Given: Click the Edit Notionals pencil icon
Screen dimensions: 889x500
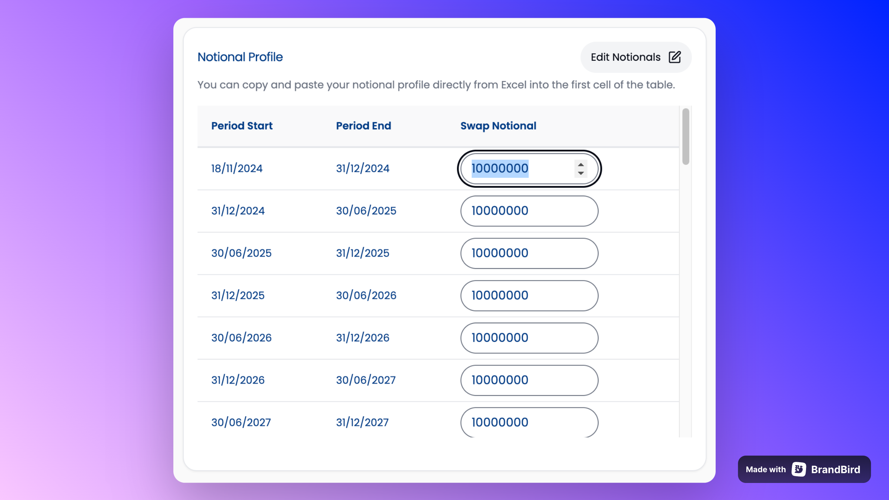Looking at the screenshot, I should 675,57.
